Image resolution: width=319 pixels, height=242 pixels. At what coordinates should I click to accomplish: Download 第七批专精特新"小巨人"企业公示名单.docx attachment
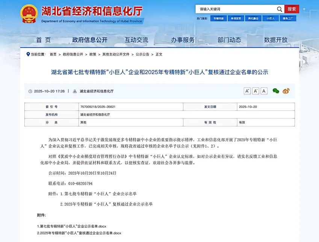[x=72, y=226]
